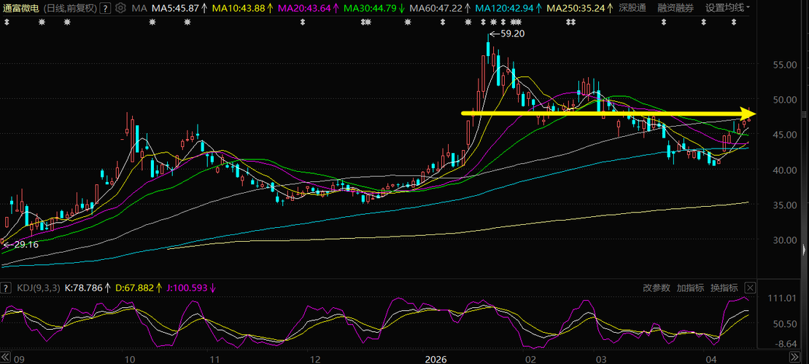The width and height of the screenshot is (809, 364).
Task: Click 加指标 to add an indicator
Action: coord(690,288)
